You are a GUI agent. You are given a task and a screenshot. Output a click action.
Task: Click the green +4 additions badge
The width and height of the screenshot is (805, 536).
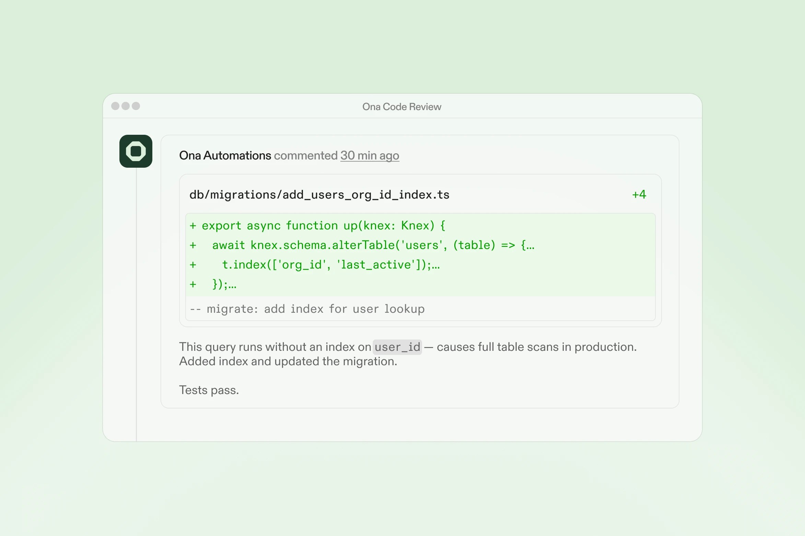[639, 194]
